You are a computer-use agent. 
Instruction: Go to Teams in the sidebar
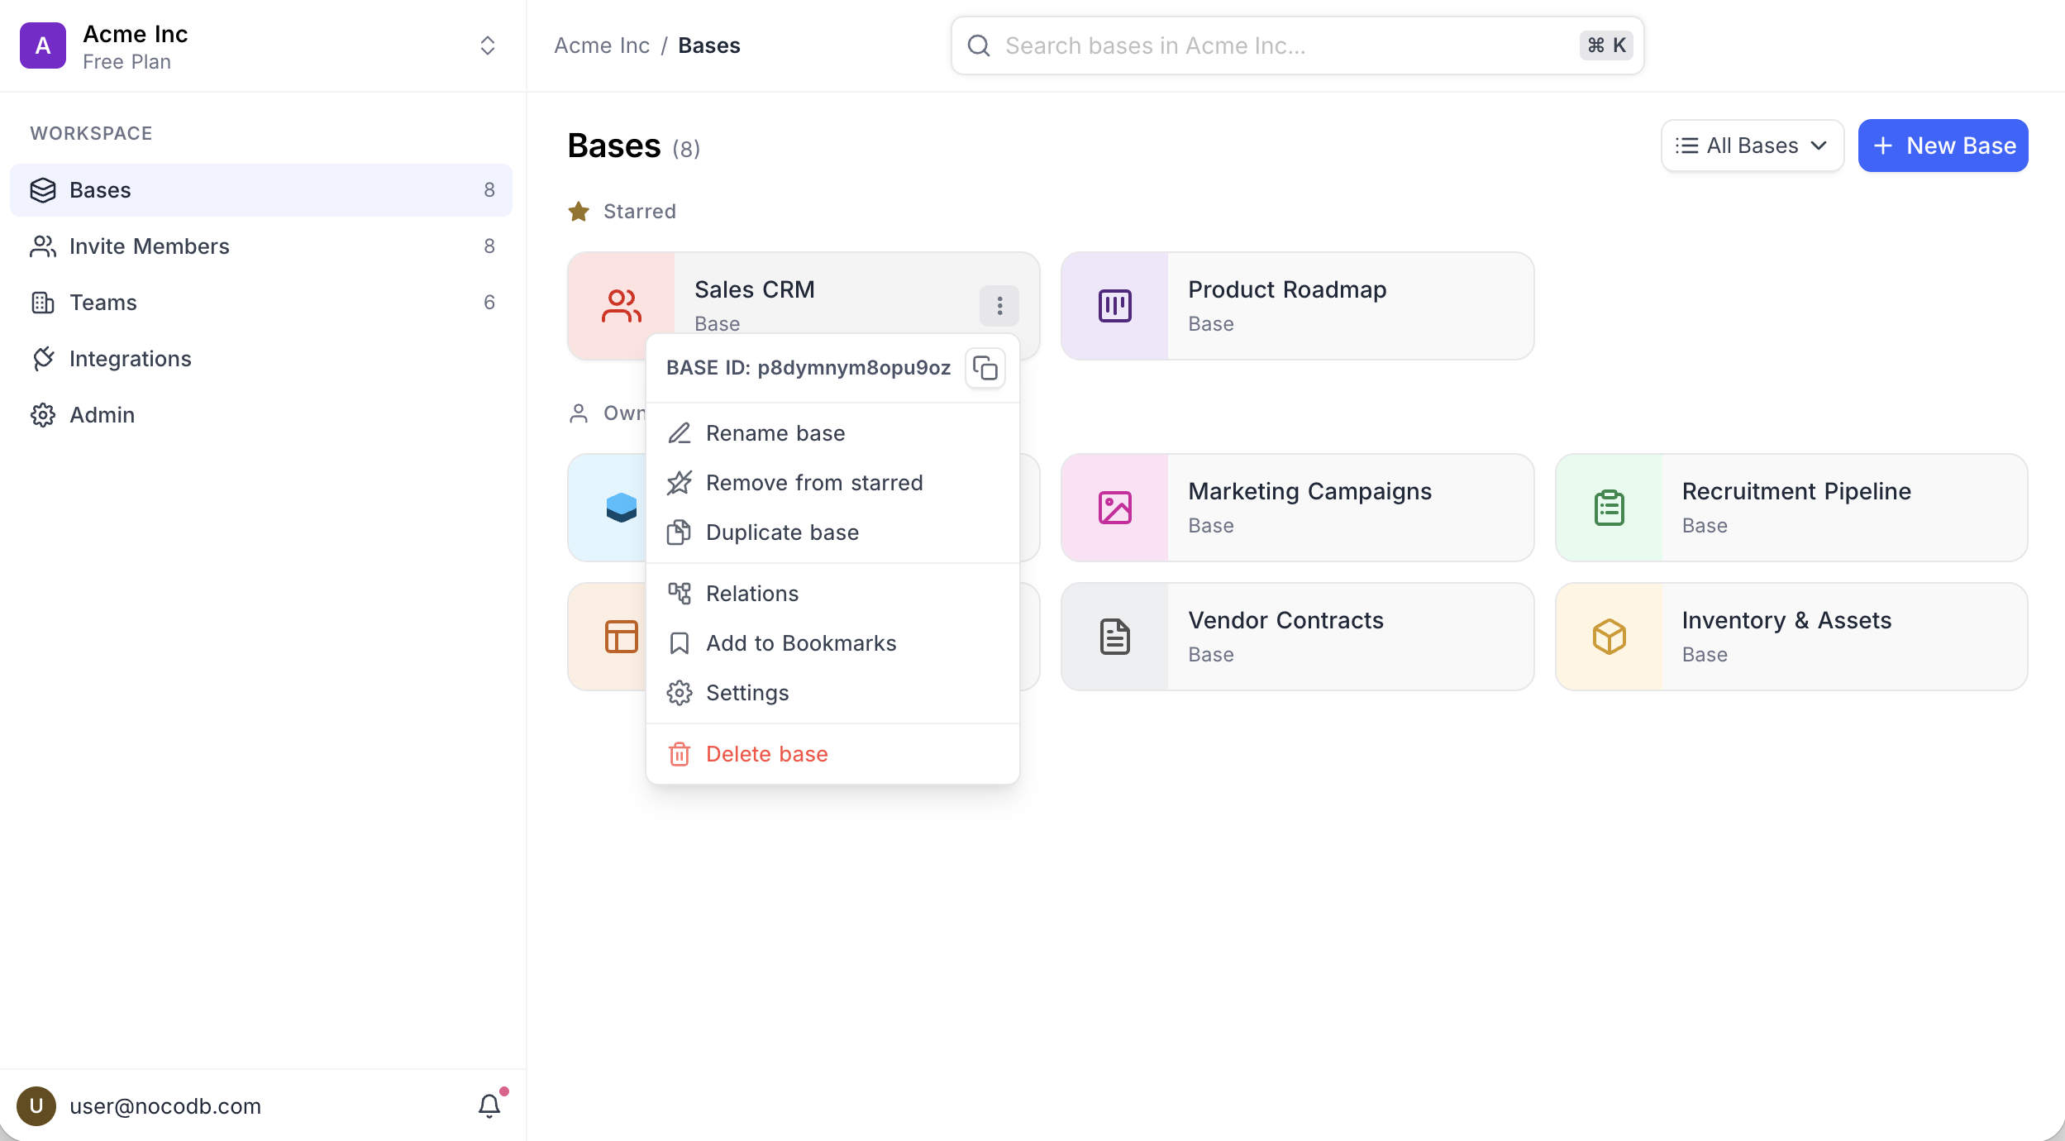click(261, 303)
